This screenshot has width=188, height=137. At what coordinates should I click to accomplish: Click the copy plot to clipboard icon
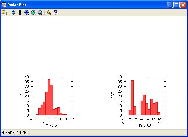[4, 13]
